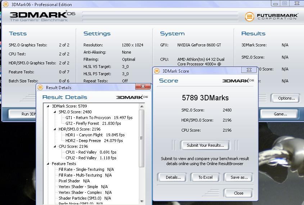
Task: Click the Result Details scrollbar thumb
Action: [x=142, y=138]
